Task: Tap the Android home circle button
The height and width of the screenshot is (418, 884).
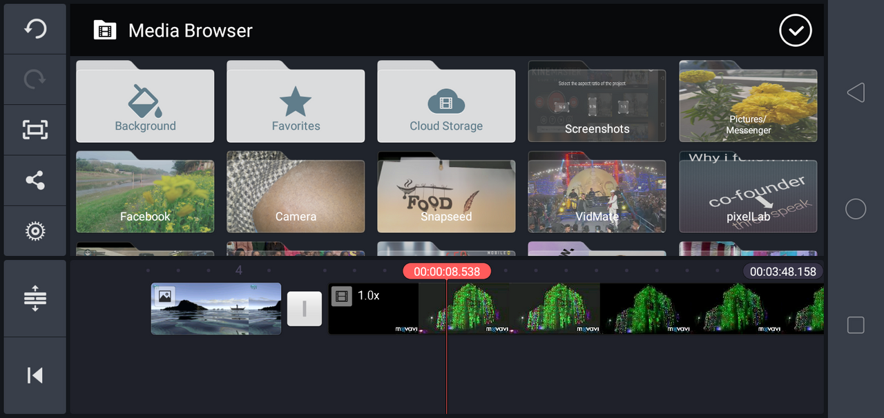Action: 856,209
